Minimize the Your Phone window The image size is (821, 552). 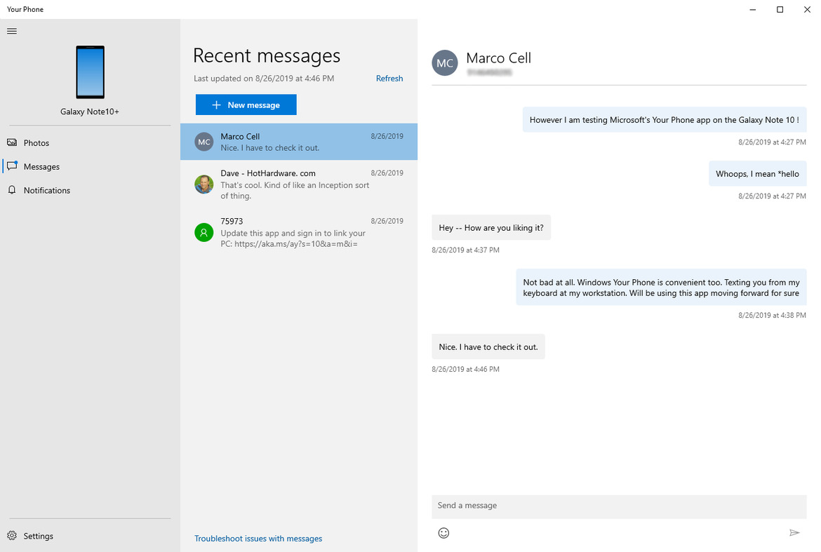[x=752, y=9]
